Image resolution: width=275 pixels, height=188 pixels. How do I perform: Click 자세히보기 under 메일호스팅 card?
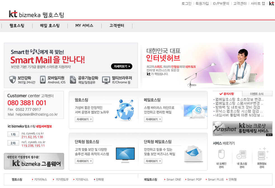[153, 119]
